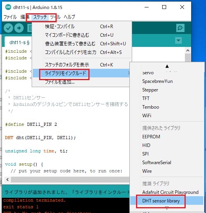Click the up arrow of library submenu

[167, 66]
